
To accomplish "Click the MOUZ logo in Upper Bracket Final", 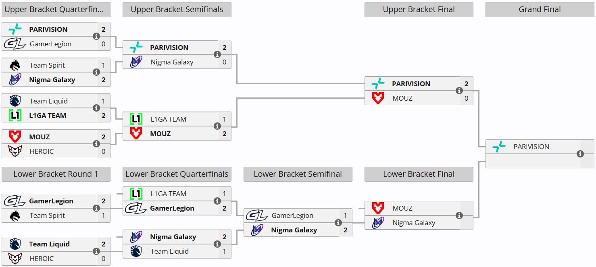I will point(378,98).
